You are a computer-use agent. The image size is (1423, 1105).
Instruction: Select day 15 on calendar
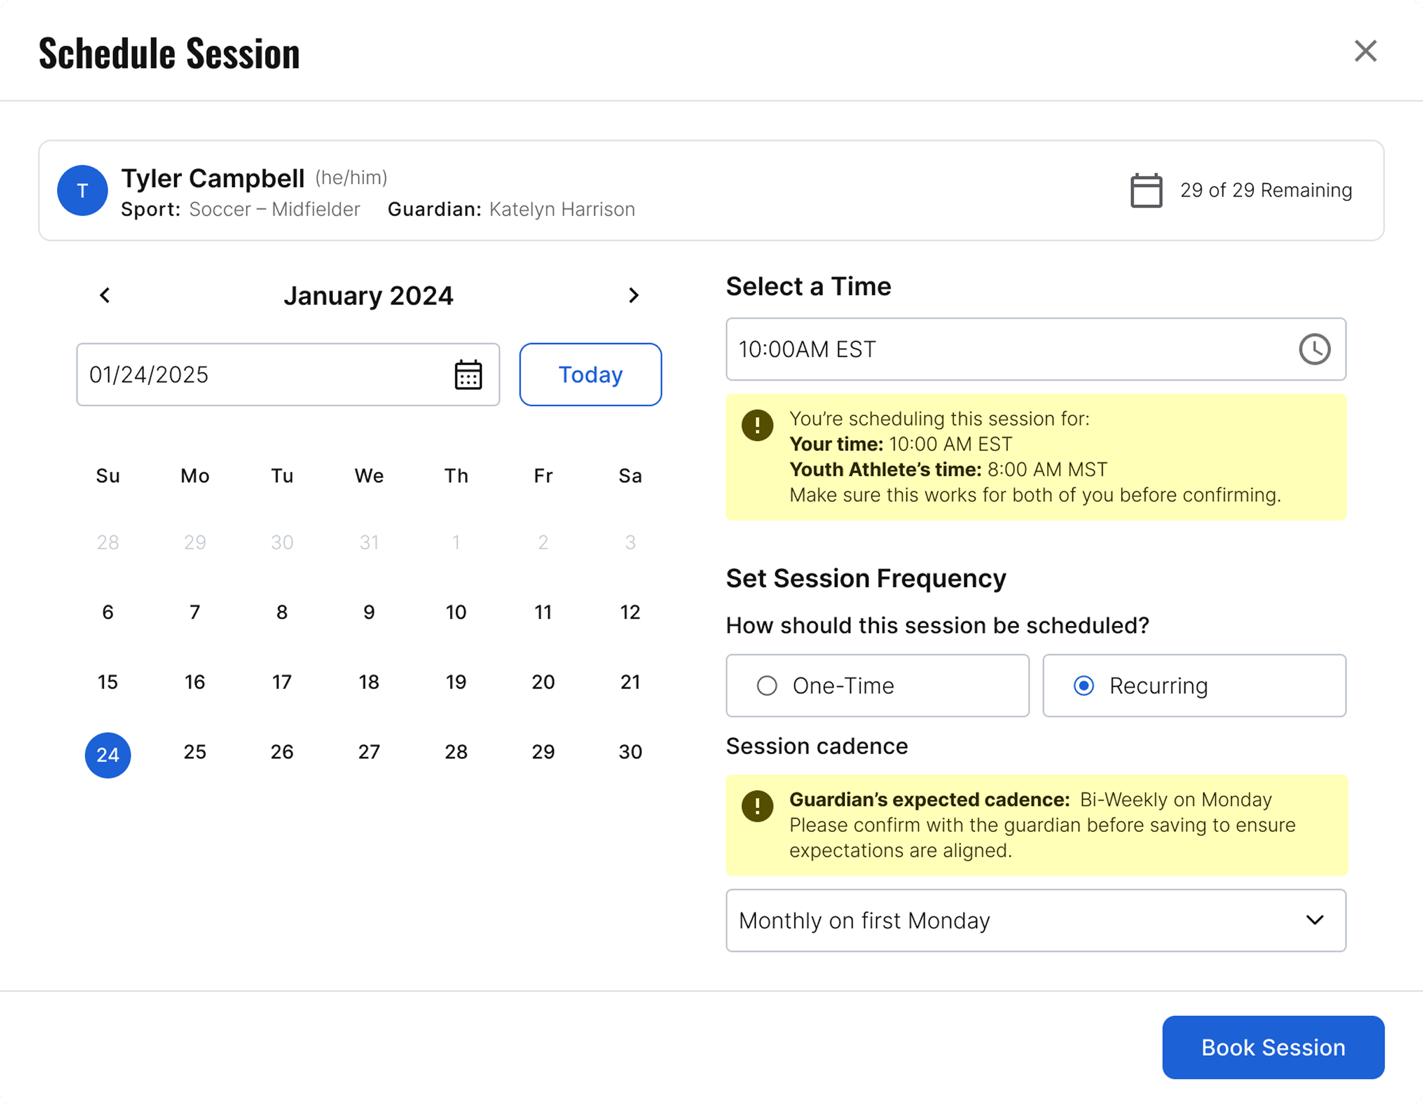[x=108, y=682]
